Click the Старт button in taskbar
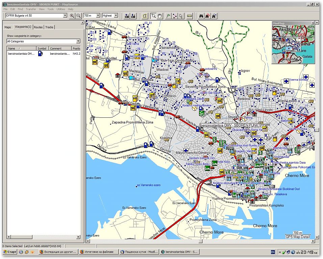The width and height of the screenshot is (323, 259). pos(10,252)
